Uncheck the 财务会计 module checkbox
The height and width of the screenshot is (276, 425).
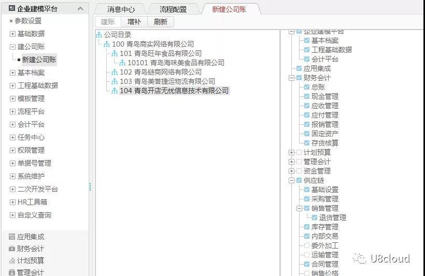tap(299, 78)
